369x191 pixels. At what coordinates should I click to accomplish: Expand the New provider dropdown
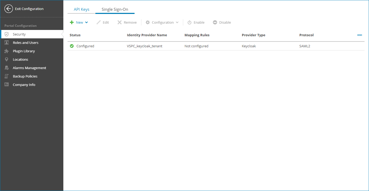(x=79, y=22)
